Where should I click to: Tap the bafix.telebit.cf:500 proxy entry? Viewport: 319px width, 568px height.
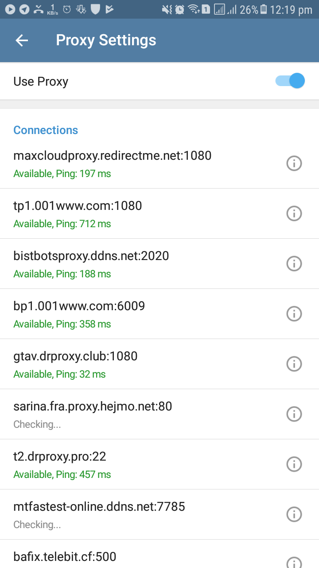(65, 556)
